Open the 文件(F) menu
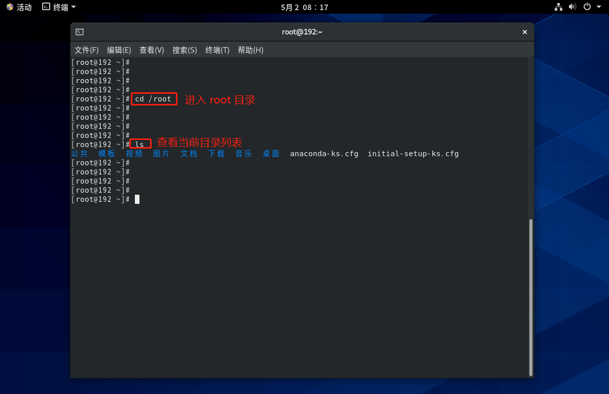The width and height of the screenshot is (609, 394). pyautogui.click(x=87, y=50)
